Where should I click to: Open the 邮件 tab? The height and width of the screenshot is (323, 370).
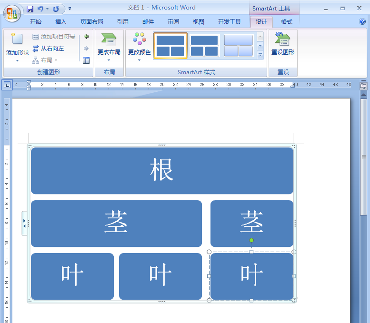[x=148, y=22]
